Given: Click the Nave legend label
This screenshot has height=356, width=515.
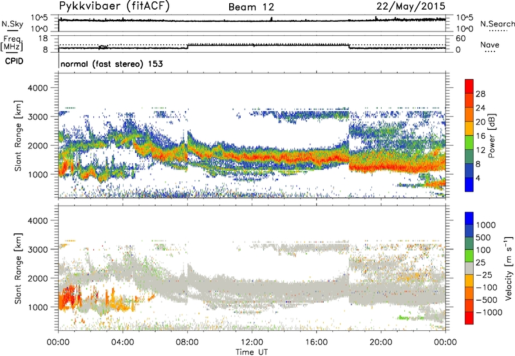Looking at the screenshot, I should click(x=490, y=44).
